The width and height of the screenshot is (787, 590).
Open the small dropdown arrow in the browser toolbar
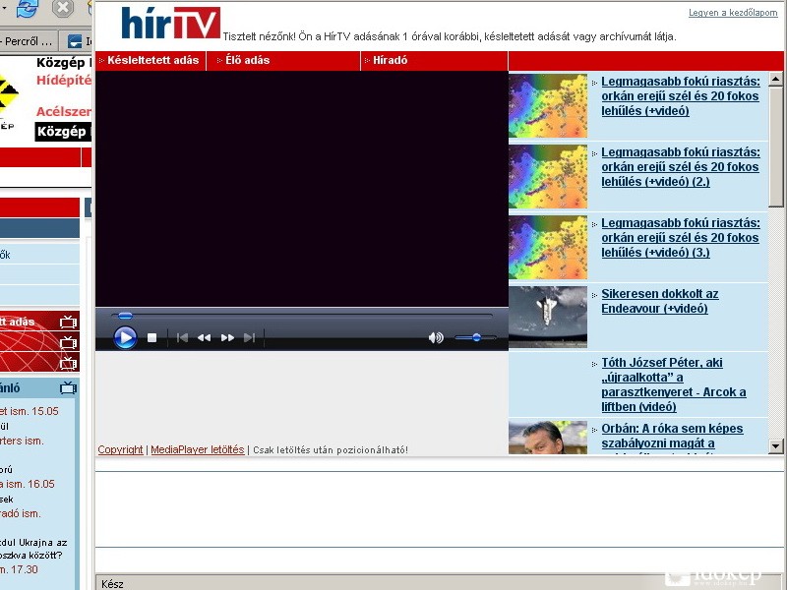coord(4,9)
